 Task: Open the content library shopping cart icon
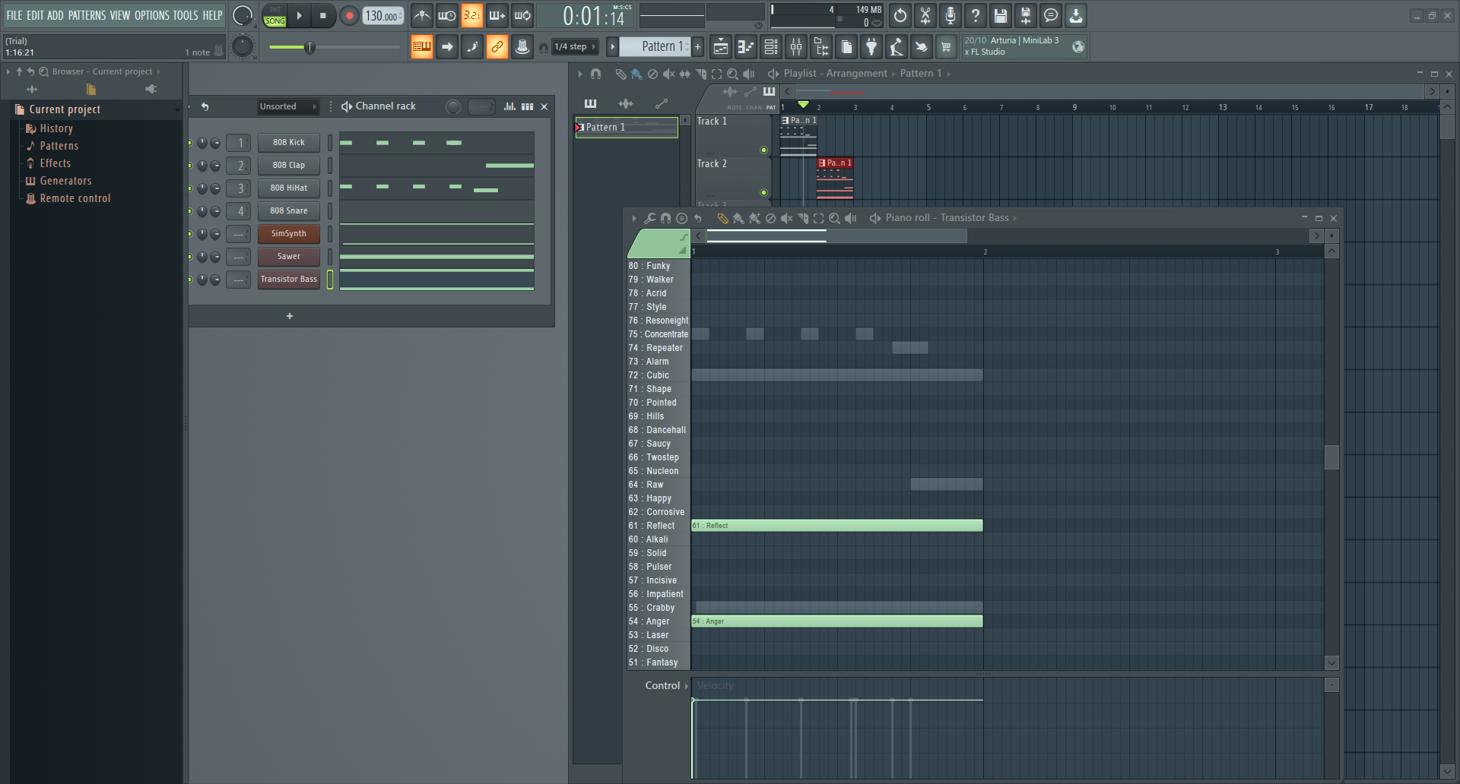tap(946, 47)
